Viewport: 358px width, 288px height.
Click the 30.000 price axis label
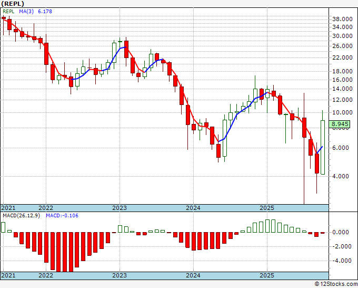(342, 36)
